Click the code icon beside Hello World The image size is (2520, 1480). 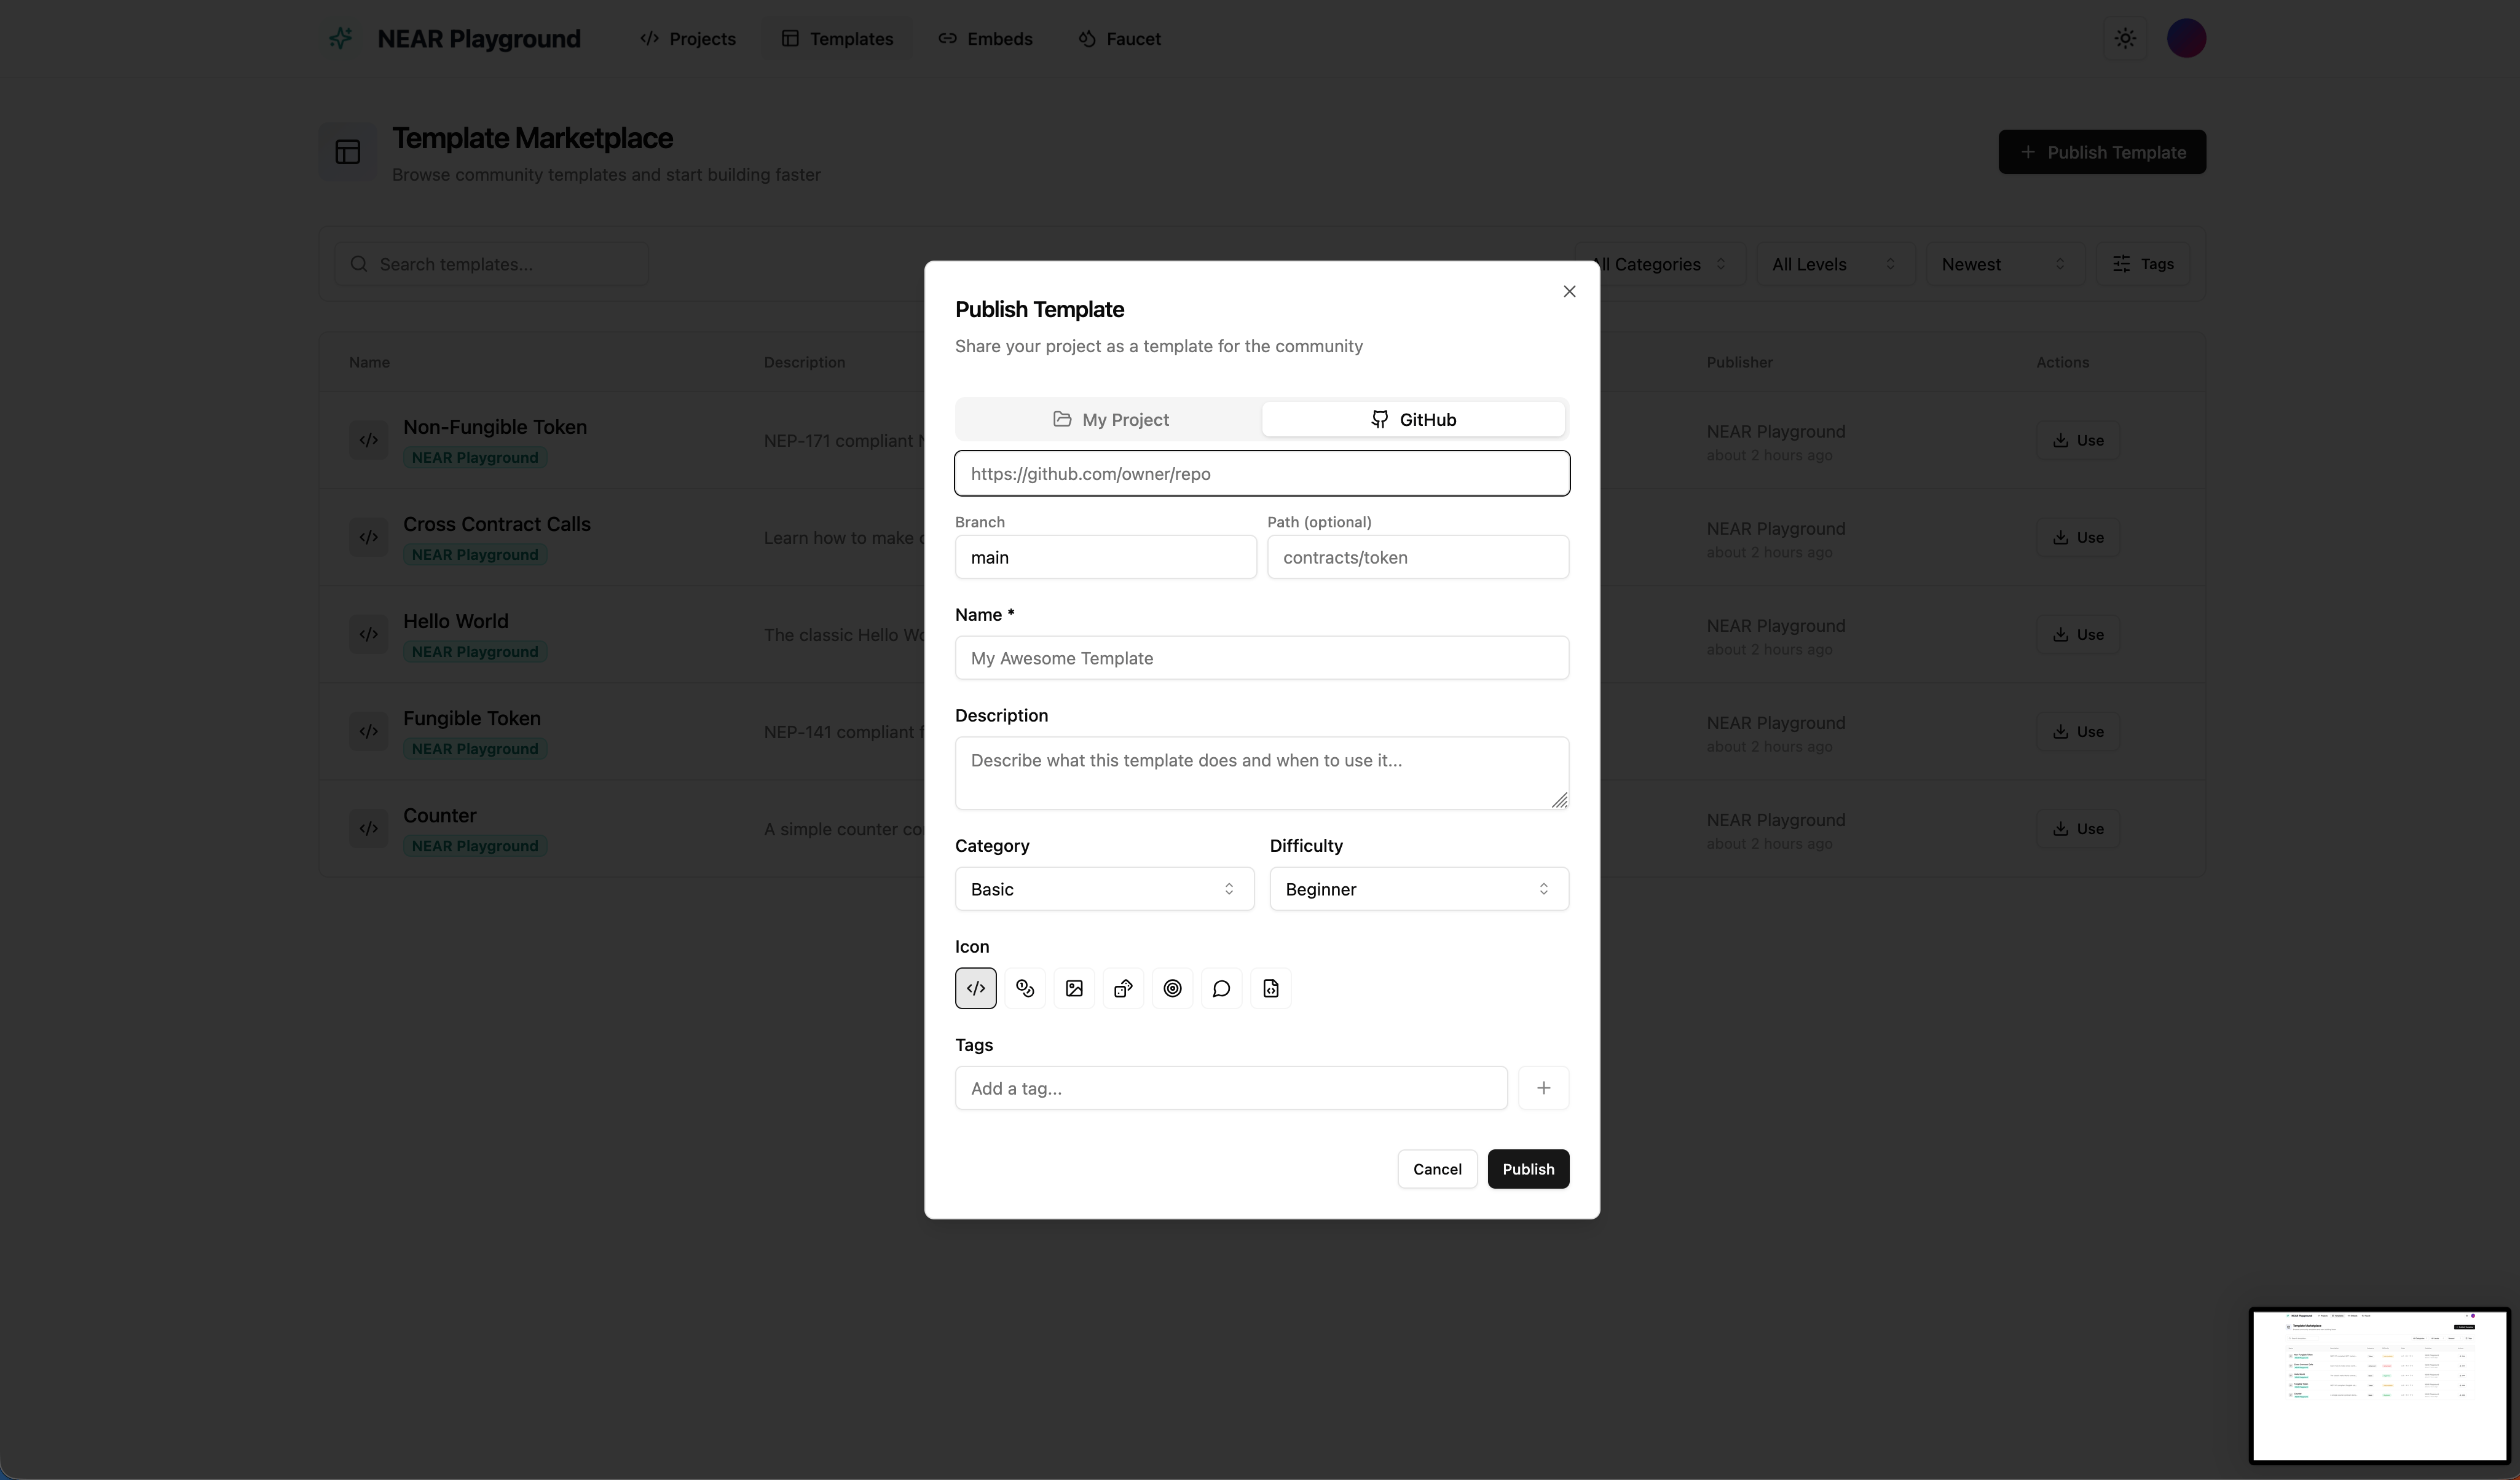368,634
